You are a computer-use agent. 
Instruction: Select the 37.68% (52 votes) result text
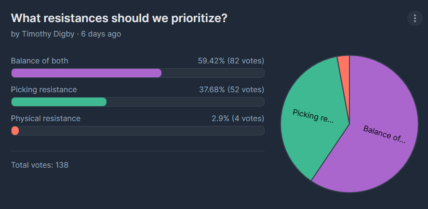(x=231, y=89)
